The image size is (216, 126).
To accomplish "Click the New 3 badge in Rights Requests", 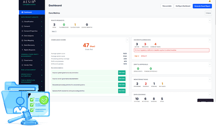I will tap(54, 31).
